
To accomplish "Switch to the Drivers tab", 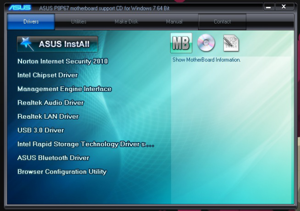I will pyautogui.click(x=31, y=22).
